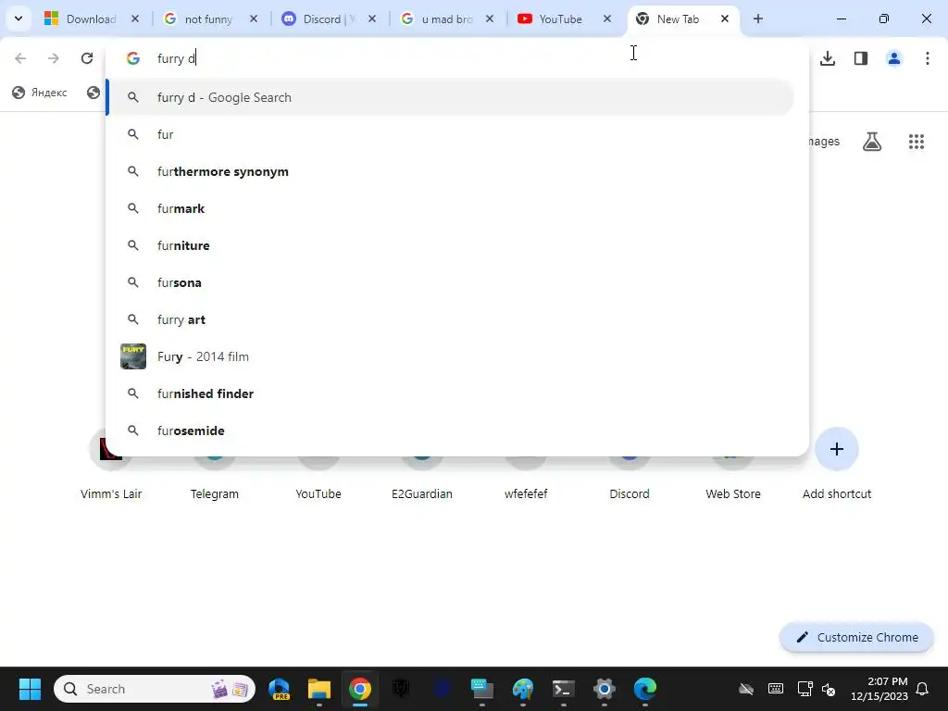Open the Settings gear on taskbar

(x=604, y=689)
